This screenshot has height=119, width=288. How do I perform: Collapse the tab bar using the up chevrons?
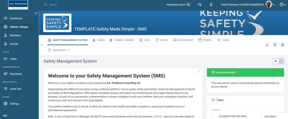(42, 45)
